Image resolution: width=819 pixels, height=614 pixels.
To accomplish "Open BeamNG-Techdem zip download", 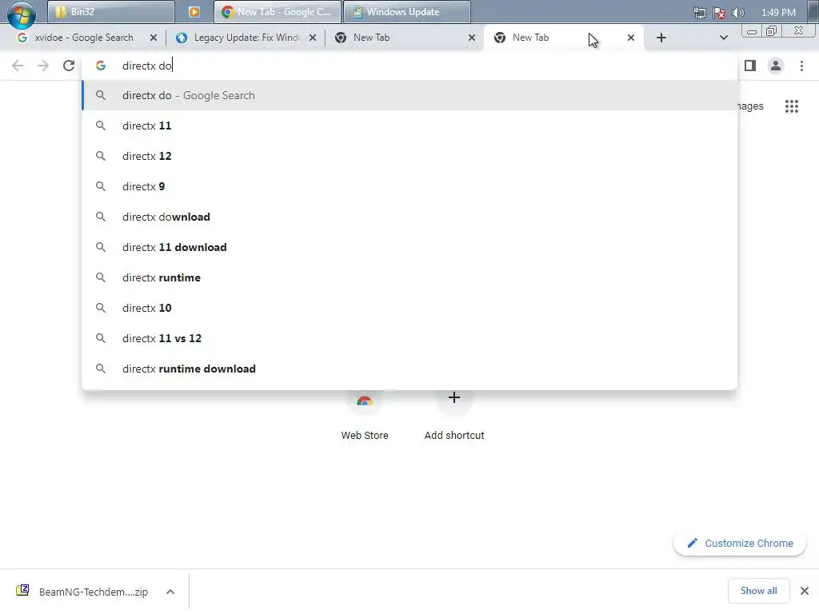I will pos(83,592).
